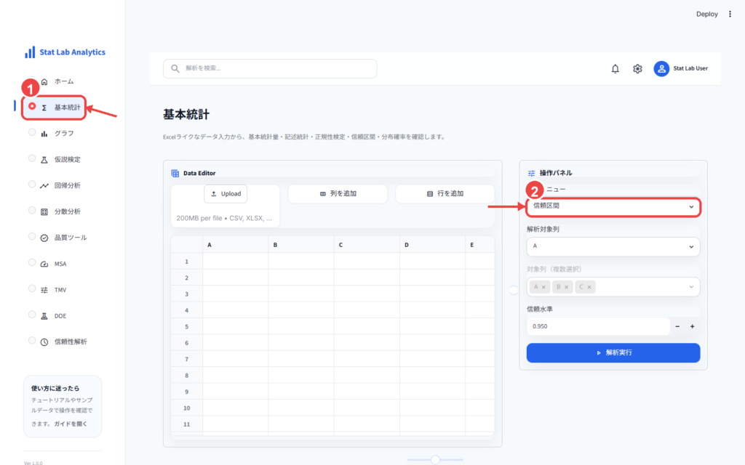Click the clock icon beside 信頼性解析
This screenshot has height=465, width=745.
click(44, 341)
